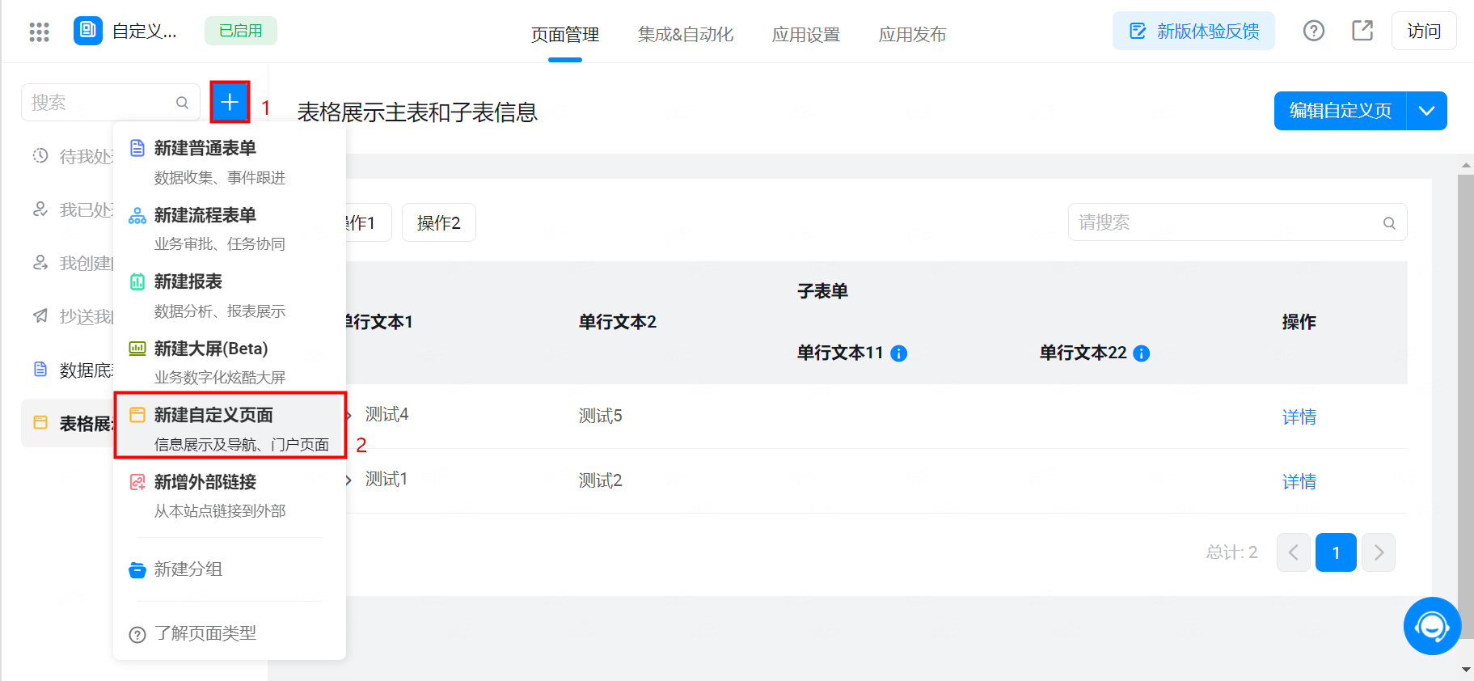Switch to 集成&自动化 tab
Image resolution: width=1474 pixels, height=681 pixels.
click(686, 35)
